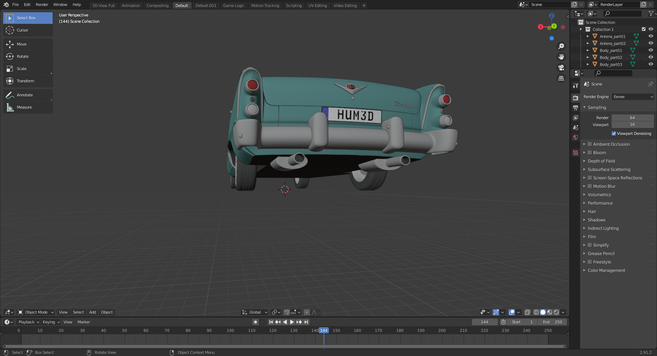Viewport: 657px width, 356px height.
Task: Open the Render Properties tab in the properties sidebar
Action: coord(575,98)
